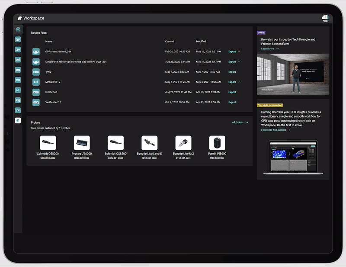Open the Home sidebar icon
This screenshot has height=267, width=346.
[x=18, y=29]
